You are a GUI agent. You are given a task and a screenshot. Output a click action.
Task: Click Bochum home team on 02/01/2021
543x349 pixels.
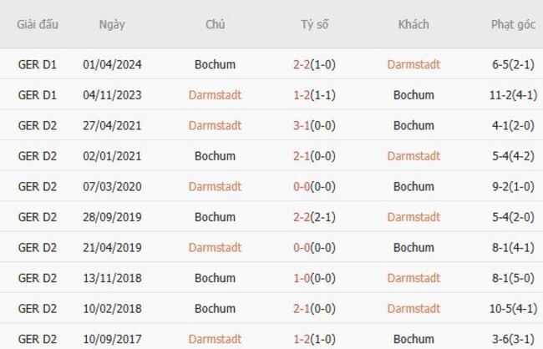[215, 156]
